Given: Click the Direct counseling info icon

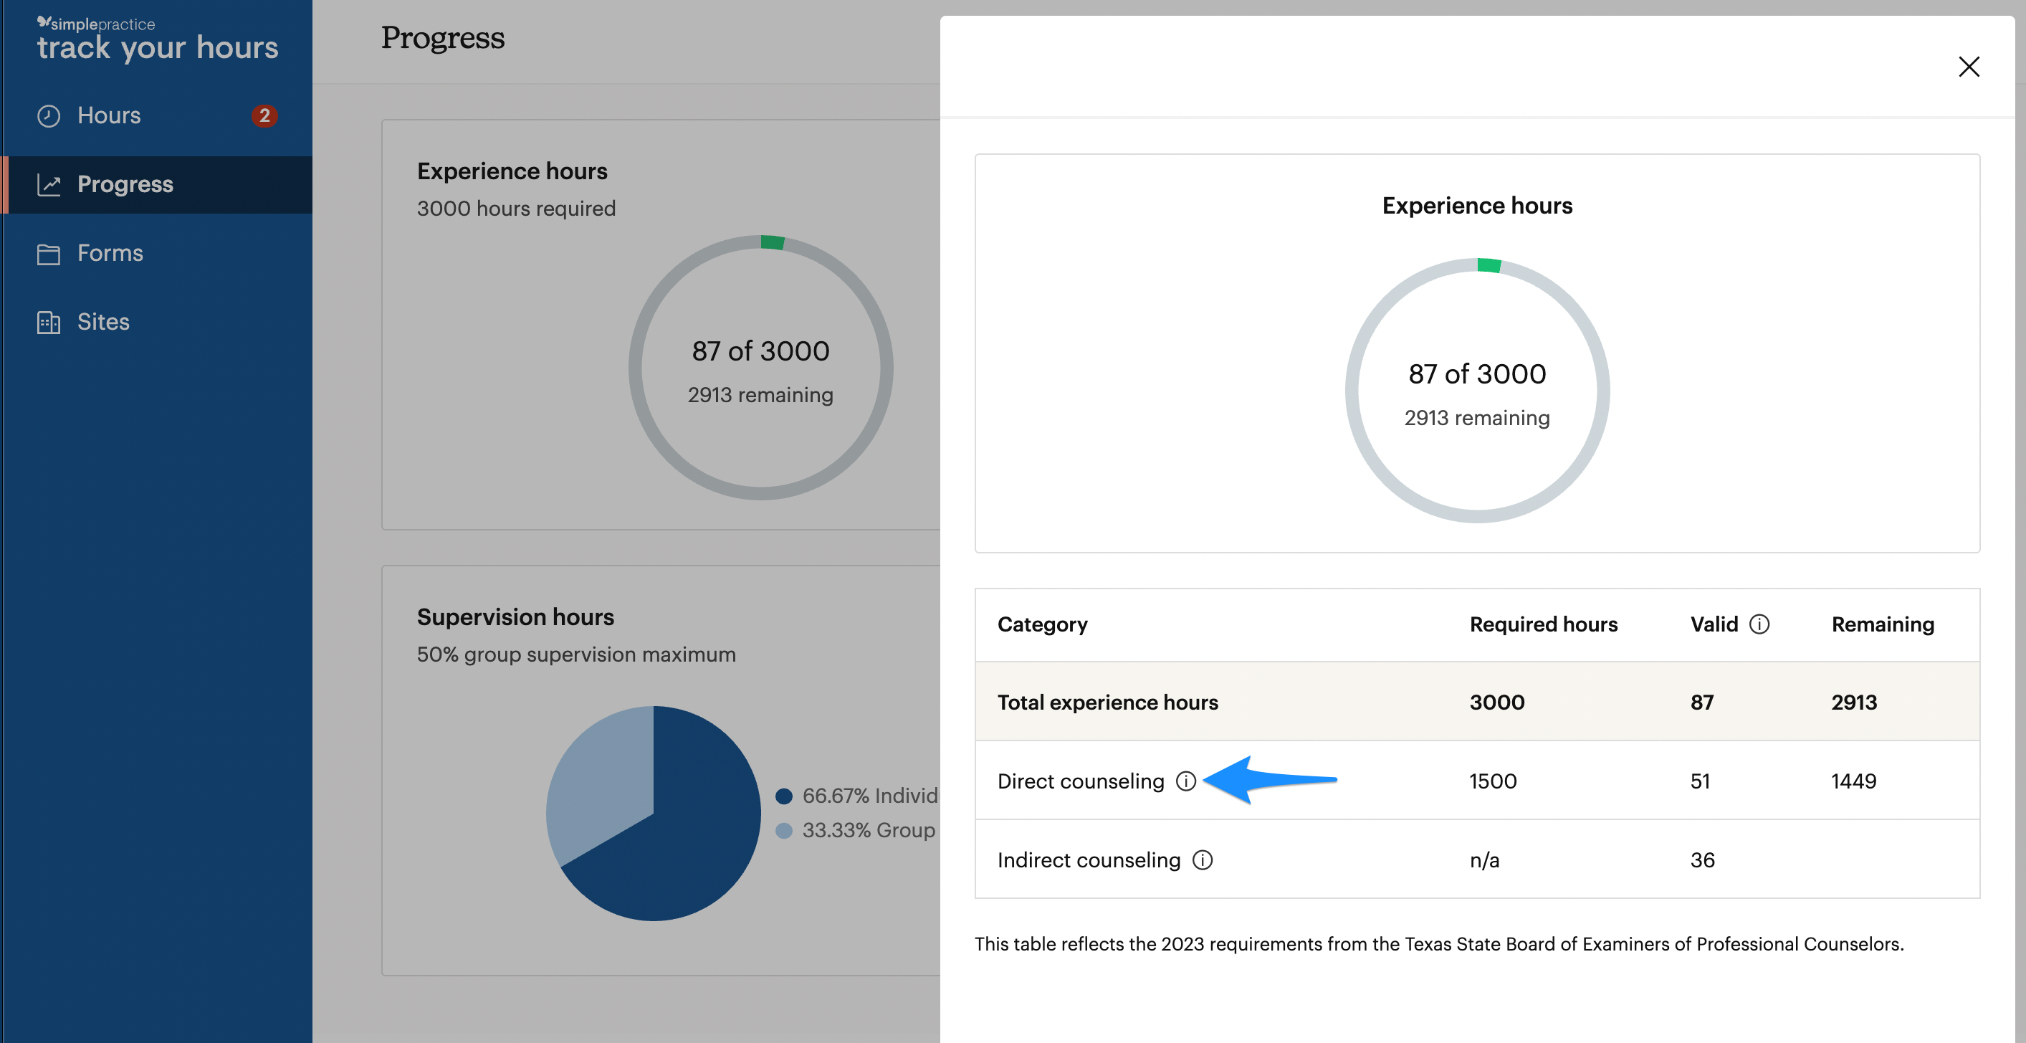Looking at the screenshot, I should click(x=1186, y=781).
